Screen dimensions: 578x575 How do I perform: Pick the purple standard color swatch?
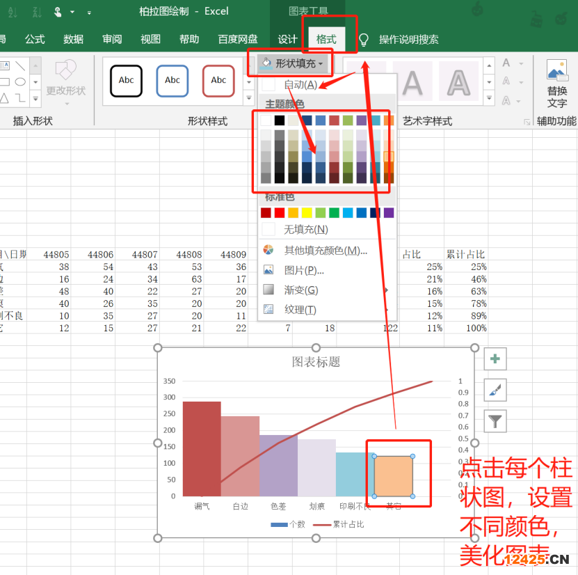pos(388,212)
